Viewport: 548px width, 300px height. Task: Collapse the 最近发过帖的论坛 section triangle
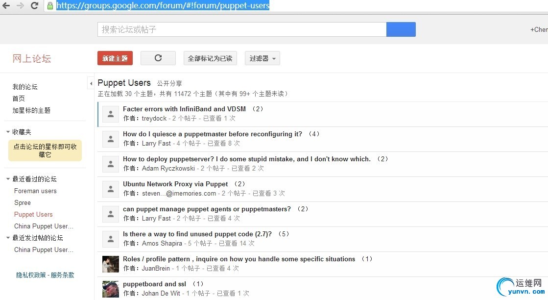tap(8, 238)
